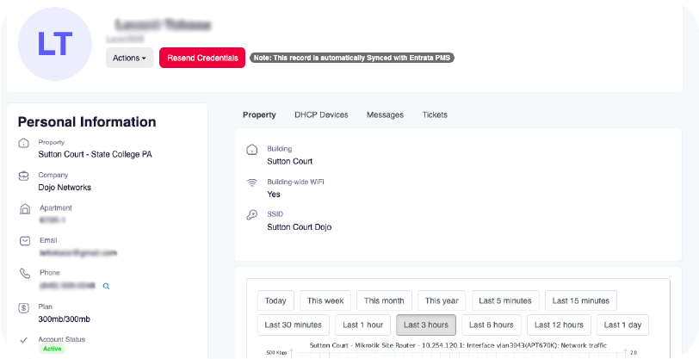Set graph range to This month
Screen dimensions: 699x359
click(383, 300)
